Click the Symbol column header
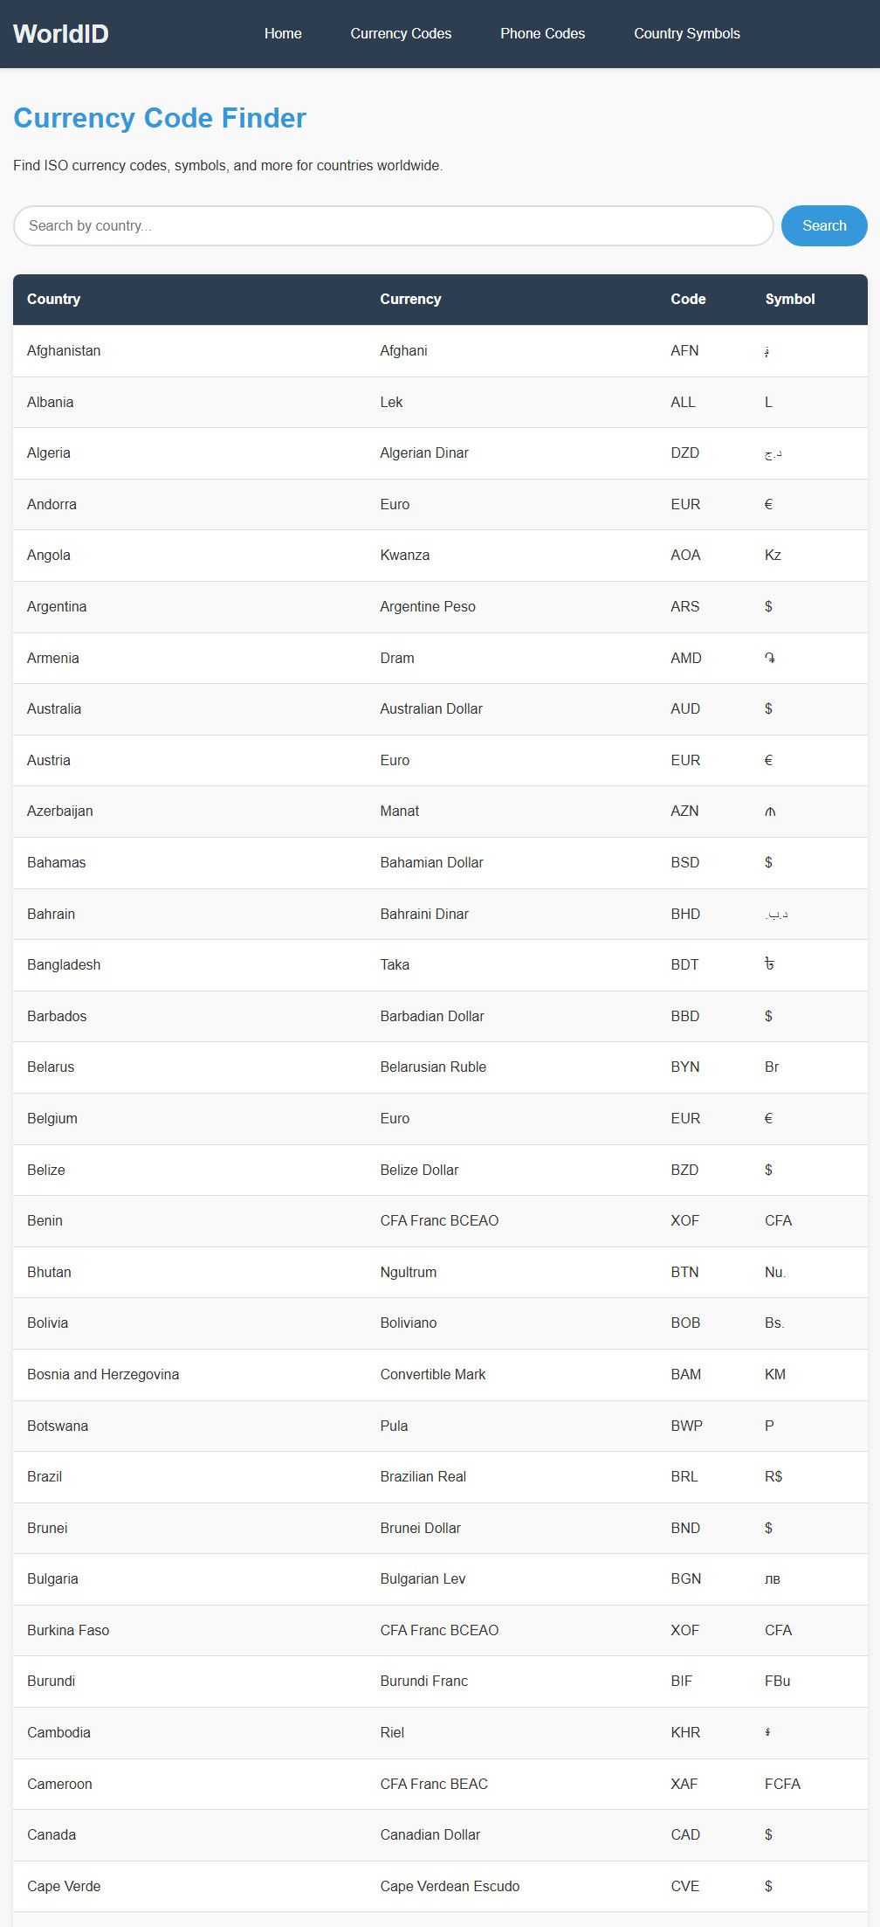880x1927 pixels. 789,299
